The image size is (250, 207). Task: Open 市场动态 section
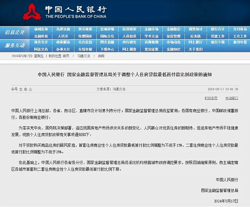(173, 42)
